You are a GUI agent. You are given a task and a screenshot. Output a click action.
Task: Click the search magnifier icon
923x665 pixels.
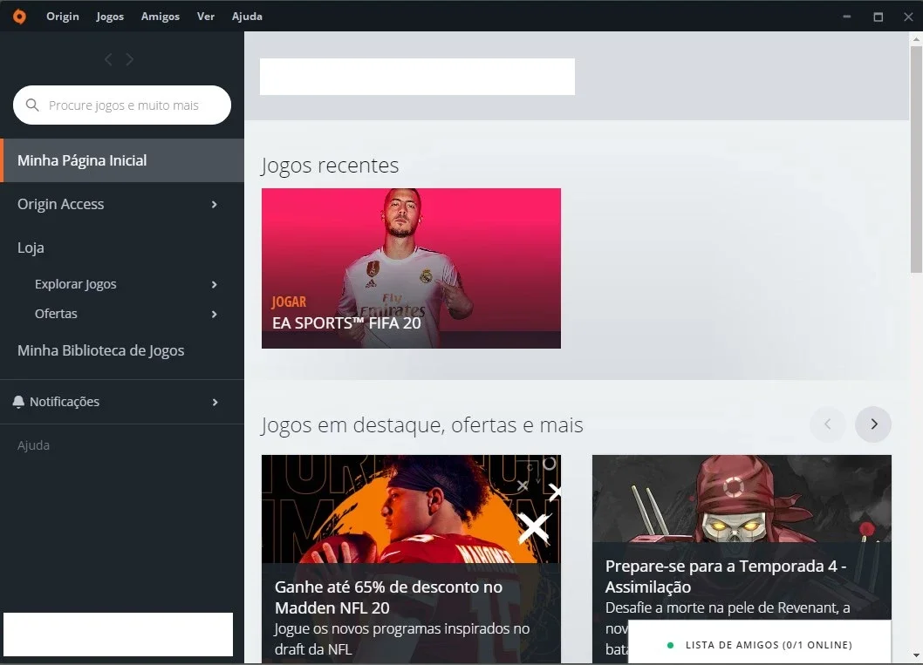click(x=32, y=105)
